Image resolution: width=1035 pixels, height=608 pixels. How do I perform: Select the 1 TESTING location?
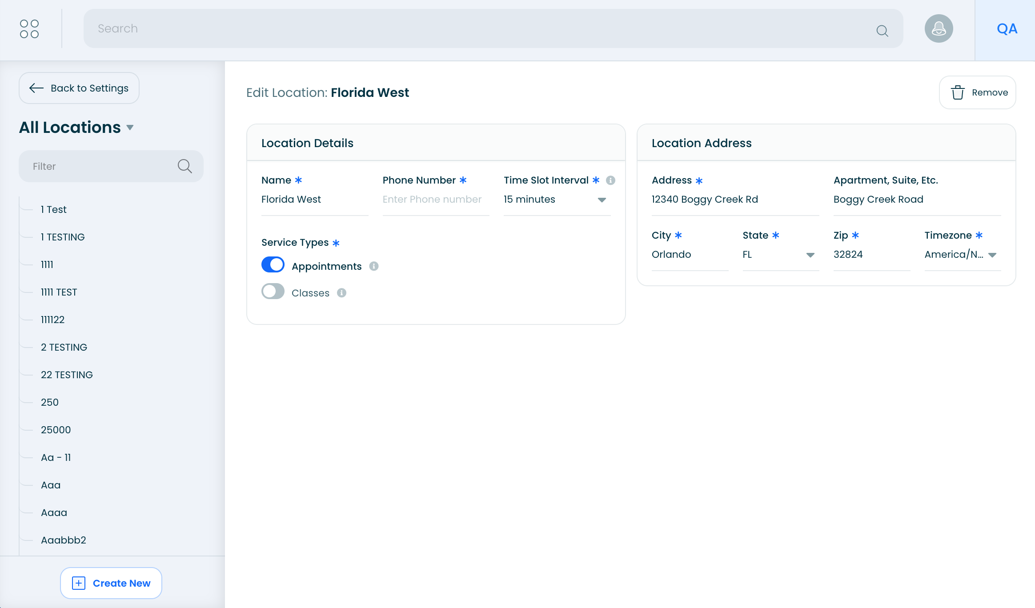click(x=63, y=237)
